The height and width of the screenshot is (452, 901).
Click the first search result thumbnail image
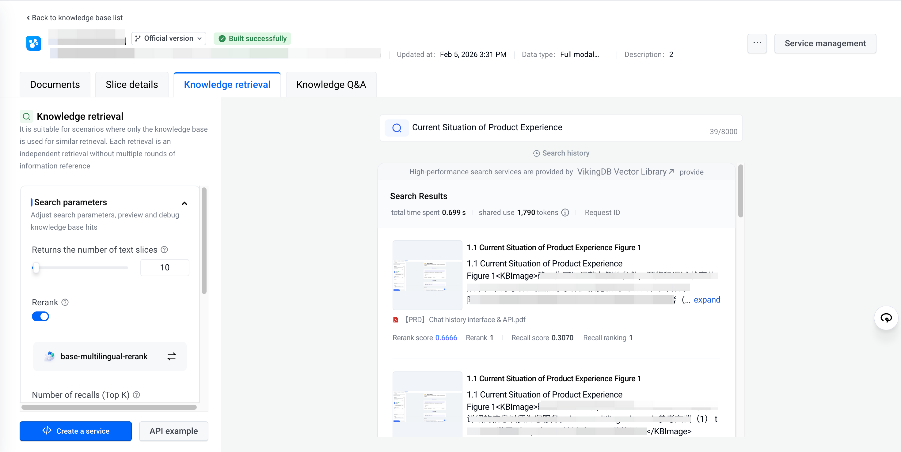pos(427,275)
